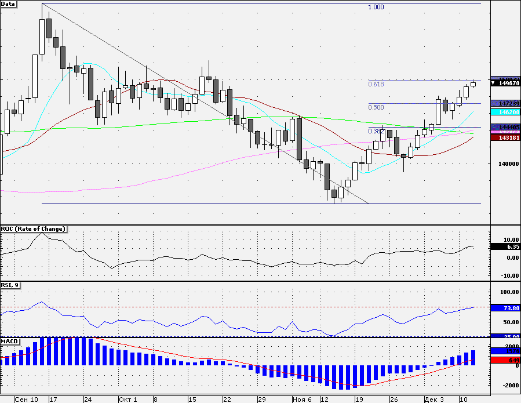
Task: Click the dark red 143181 average tag
Action: point(505,137)
